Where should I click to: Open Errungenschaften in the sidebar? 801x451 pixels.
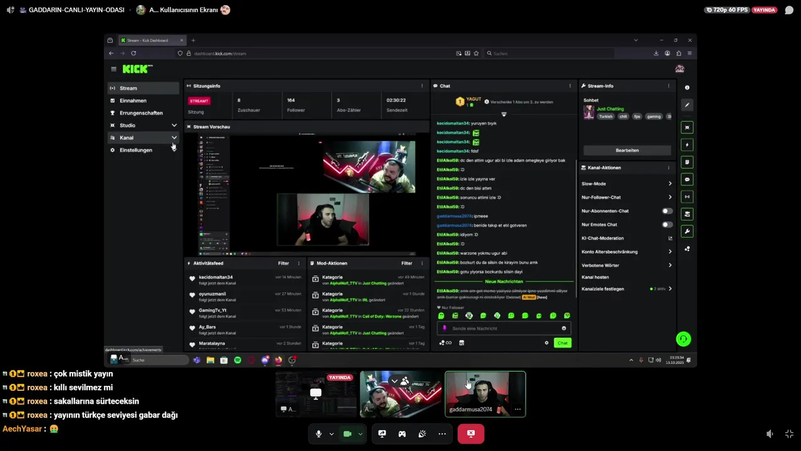pyautogui.click(x=144, y=113)
